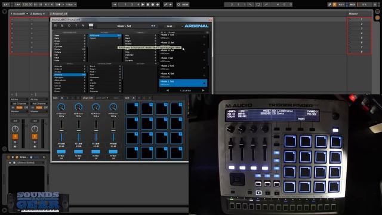Click the Arsenal results list scrollbar
The image size is (382, 215).
tap(208, 57)
